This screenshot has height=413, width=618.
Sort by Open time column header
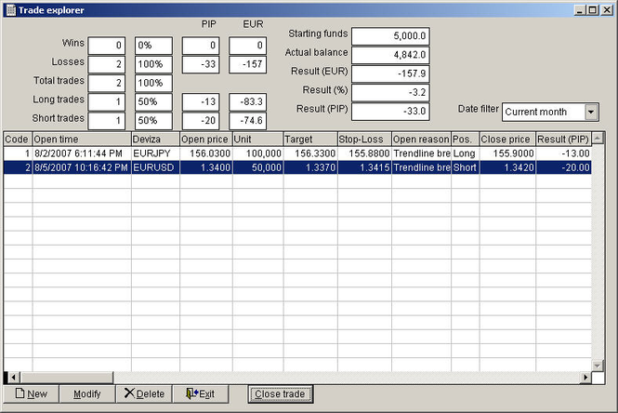(x=82, y=140)
